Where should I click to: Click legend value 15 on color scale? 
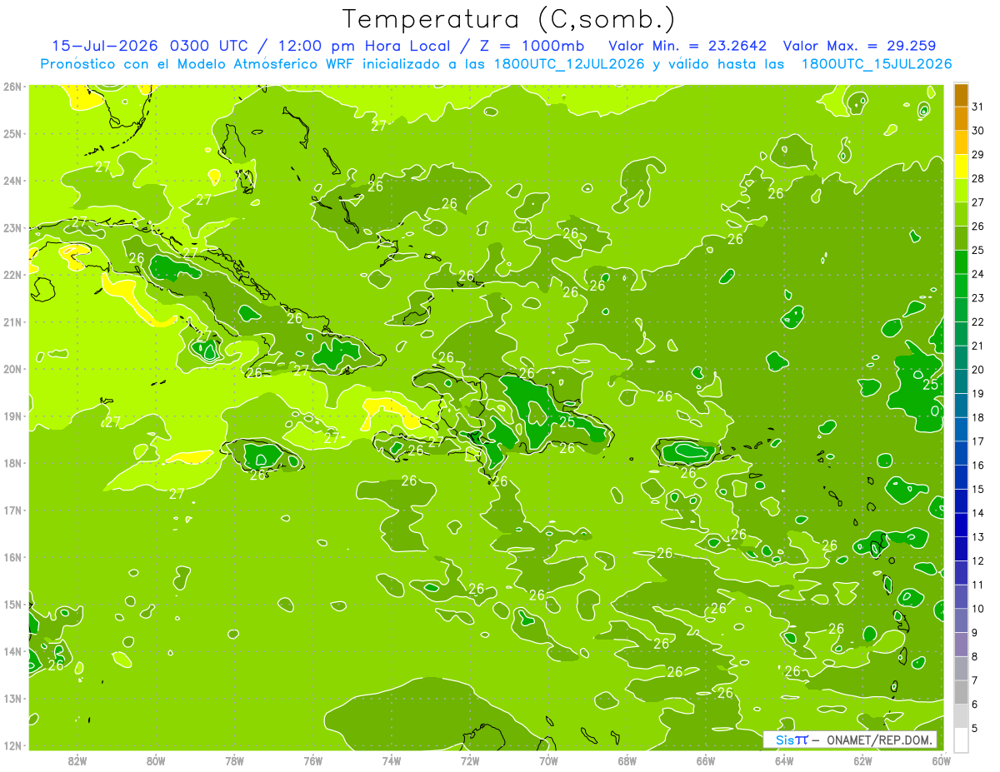click(x=977, y=490)
